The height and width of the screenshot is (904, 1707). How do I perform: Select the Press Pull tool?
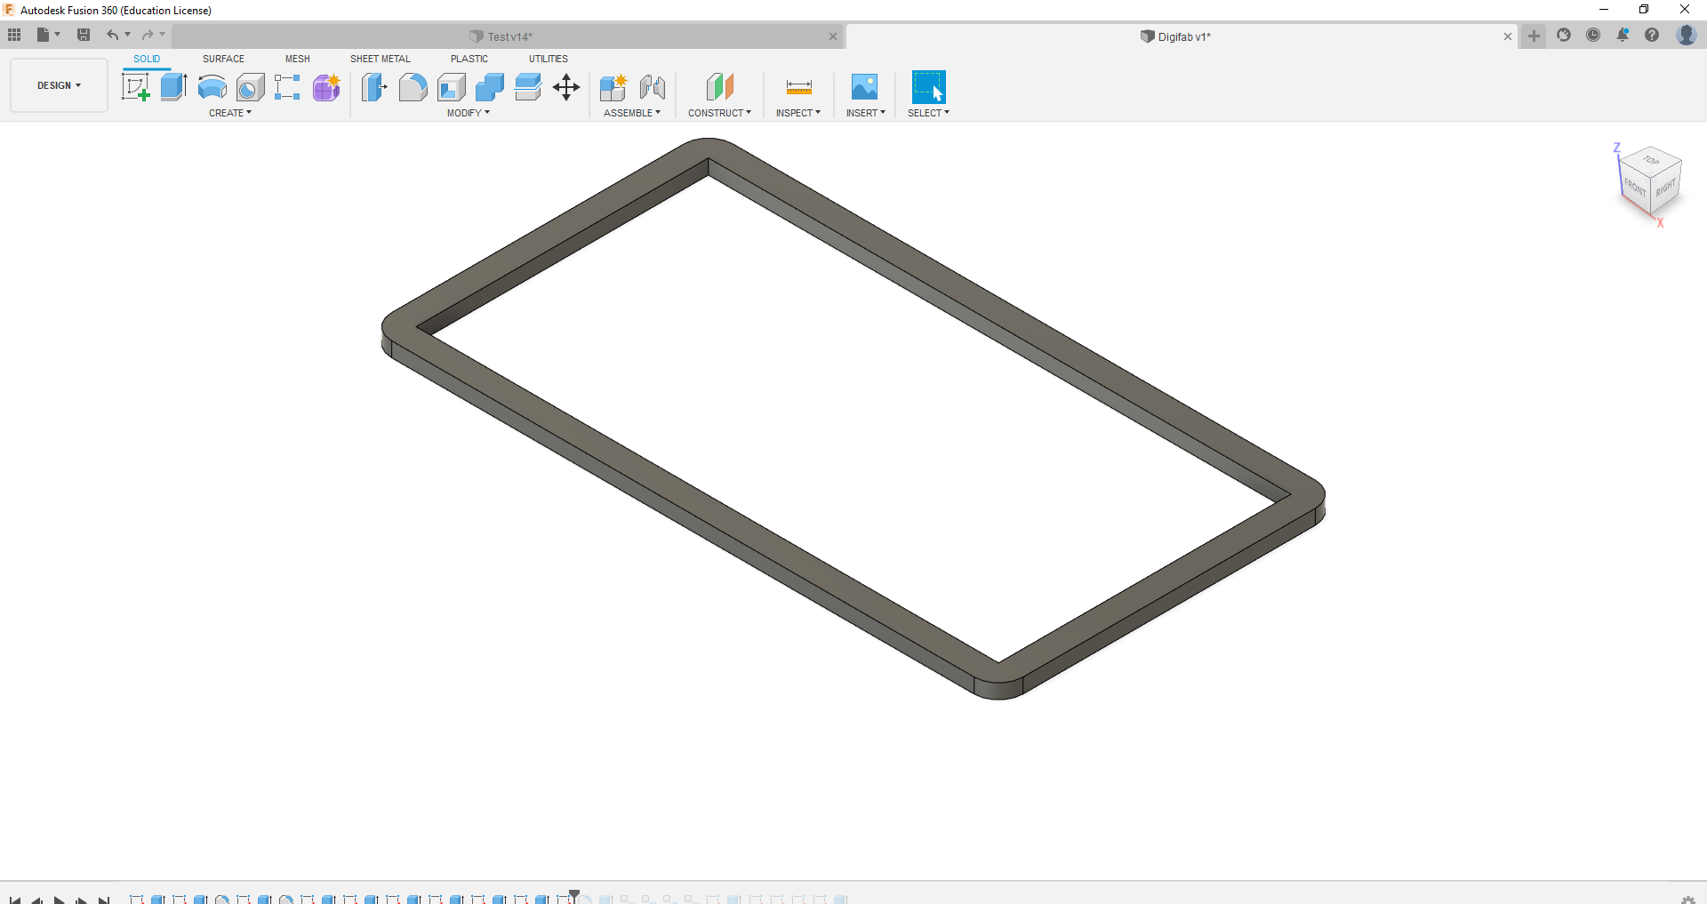(x=374, y=87)
